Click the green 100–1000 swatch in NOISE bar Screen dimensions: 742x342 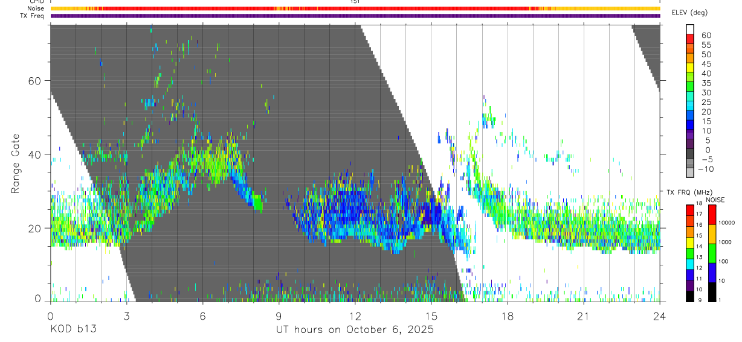coord(712,253)
